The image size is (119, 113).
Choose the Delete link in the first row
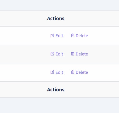[79, 36]
